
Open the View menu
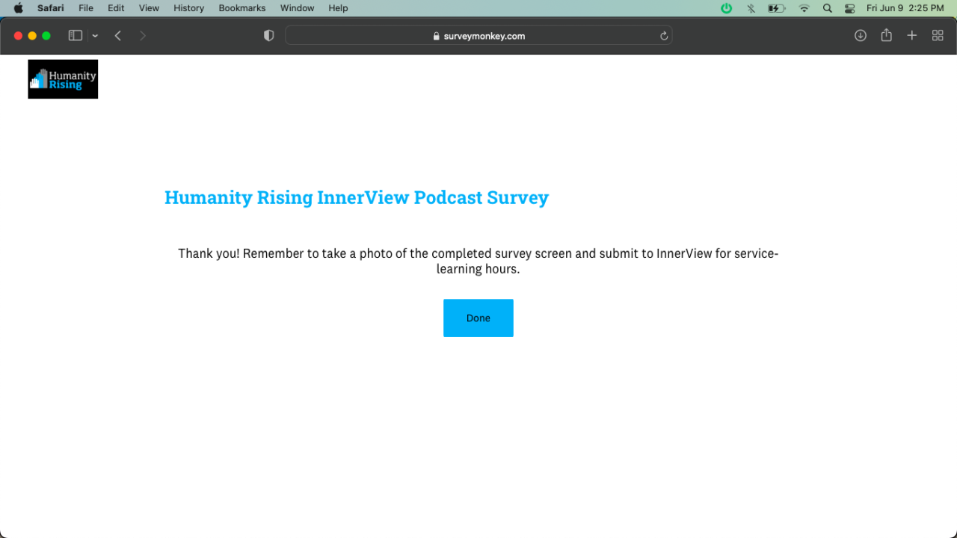coord(150,8)
